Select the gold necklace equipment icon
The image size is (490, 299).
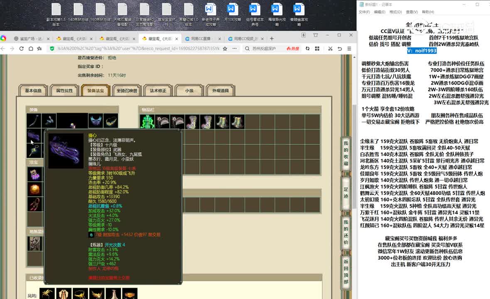pyautogui.click(x=111, y=120)
